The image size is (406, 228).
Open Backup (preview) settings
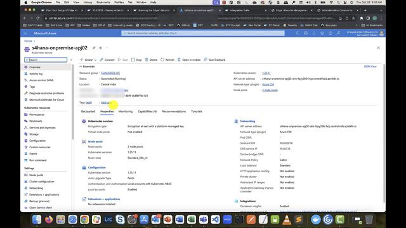[39, 201]
